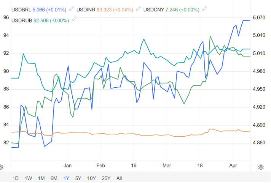271x183 pixels.
Task: Click the edit pencil next to USDRUB
Action: pyautogui.click(x=73, y=20)
